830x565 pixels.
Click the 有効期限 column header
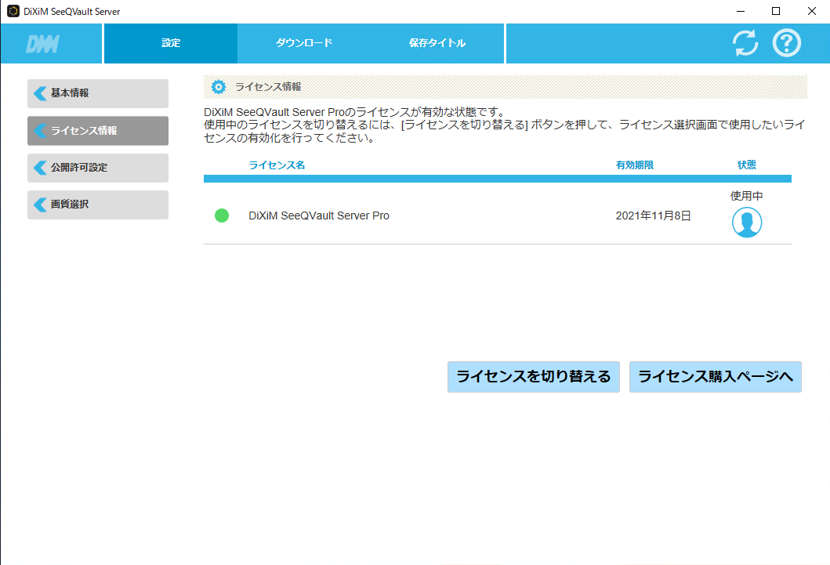(634, 165)
